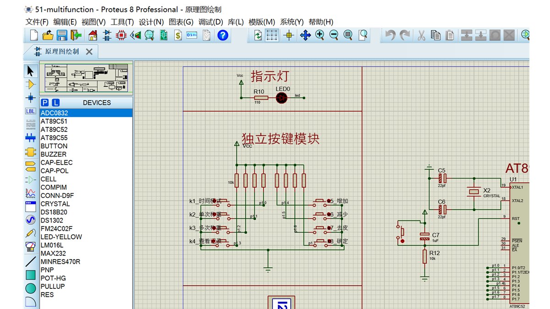Select the 2D circle drawing tool

[x=30, y=288]
